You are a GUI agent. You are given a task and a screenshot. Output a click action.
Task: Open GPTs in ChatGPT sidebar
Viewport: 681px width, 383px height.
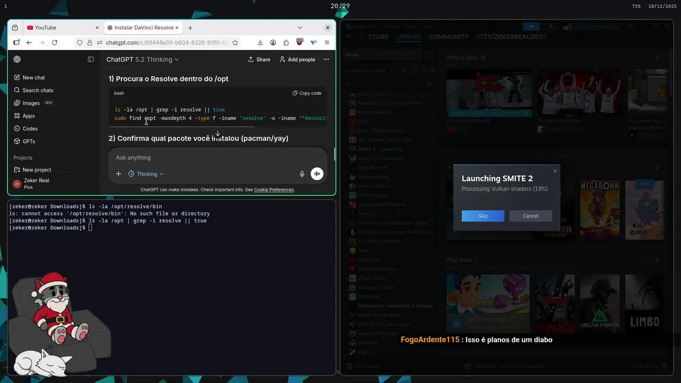pos(24,141)
